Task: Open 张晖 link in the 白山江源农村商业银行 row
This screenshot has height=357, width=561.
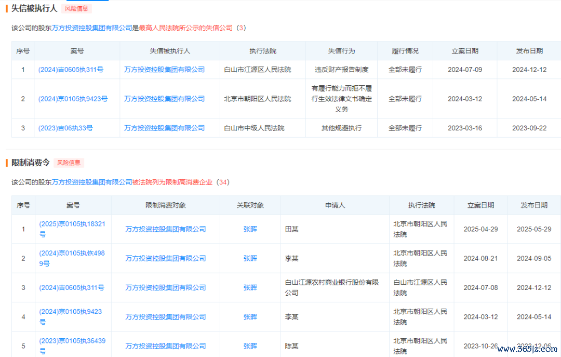Action: click(250, 287)
